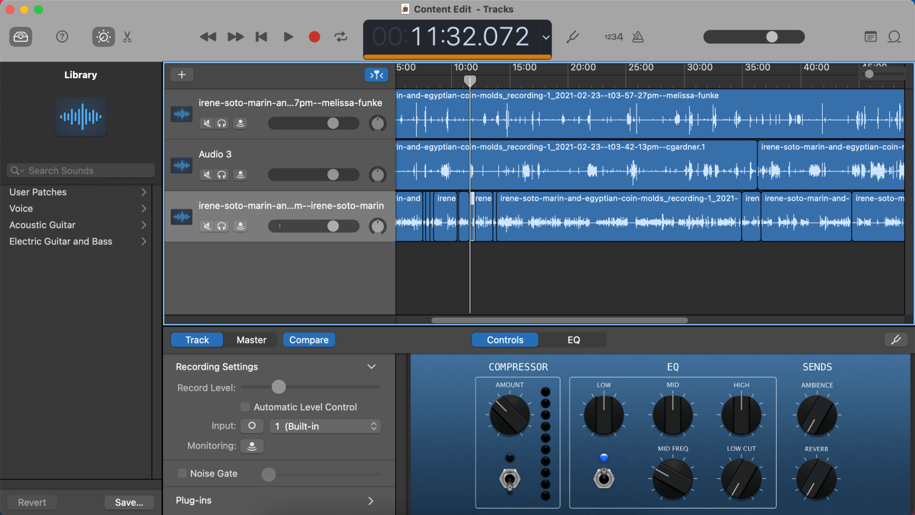
Task: Open the Library panel icon
Action: (x=20, y=37)
